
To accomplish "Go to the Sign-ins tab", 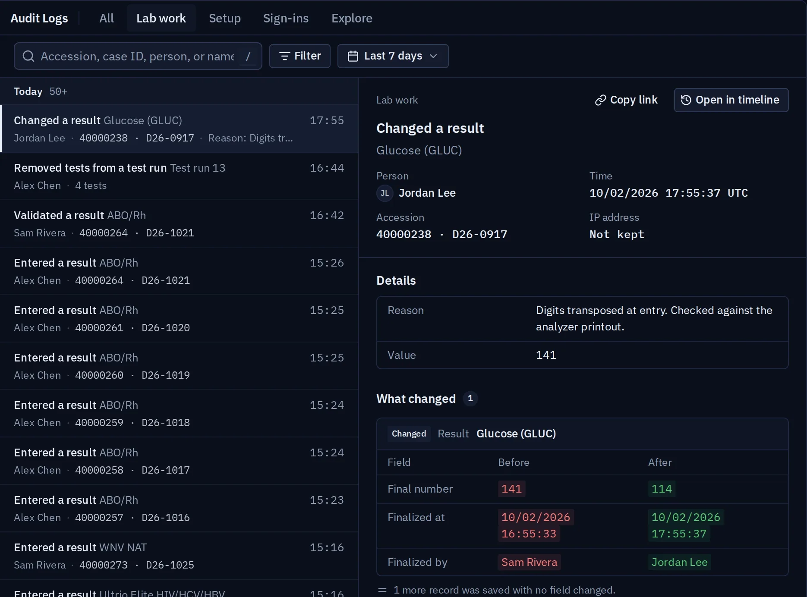I will point(286,18).
